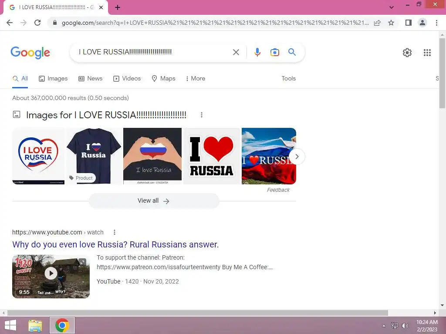Bookmark this page with the star icon
The image size is (446, 334).
(391, 23)
